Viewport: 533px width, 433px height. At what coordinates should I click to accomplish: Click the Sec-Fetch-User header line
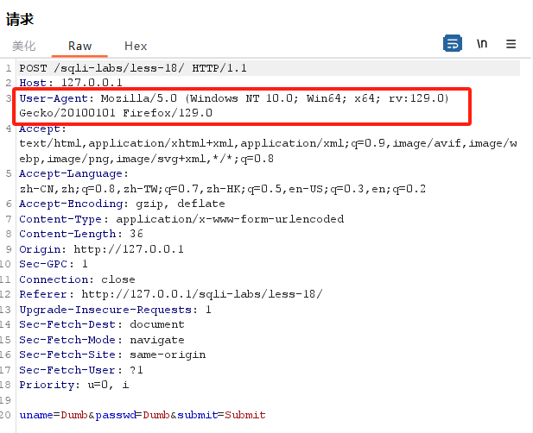pyautogui.click(x=81, y=370)
